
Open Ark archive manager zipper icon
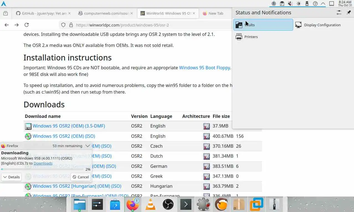point(274,205)
